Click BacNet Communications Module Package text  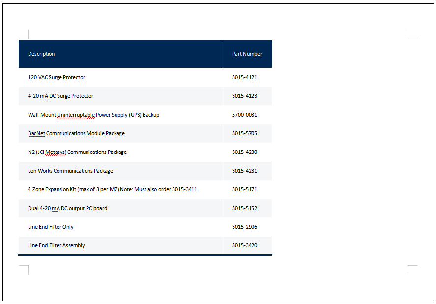click(77, 133)
